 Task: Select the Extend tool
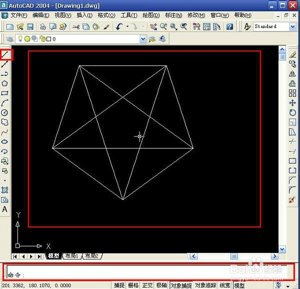pyautogui.click(x=292, y=151)
